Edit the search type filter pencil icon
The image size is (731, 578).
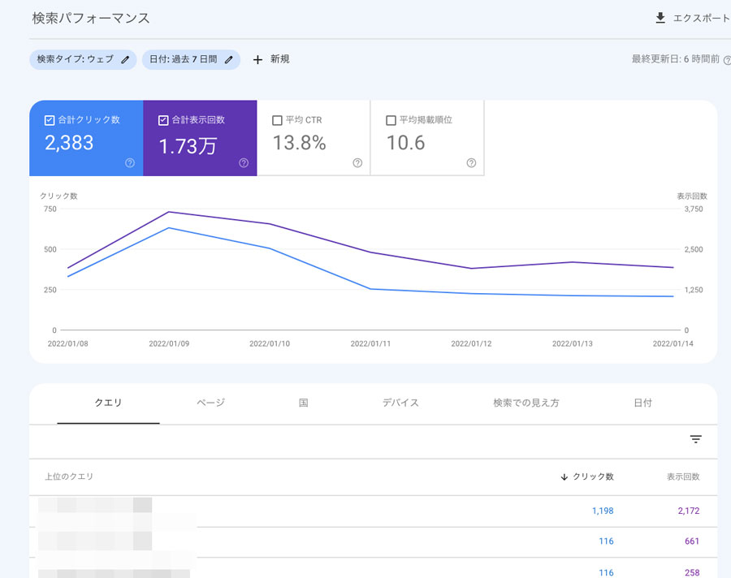point(125,59)
